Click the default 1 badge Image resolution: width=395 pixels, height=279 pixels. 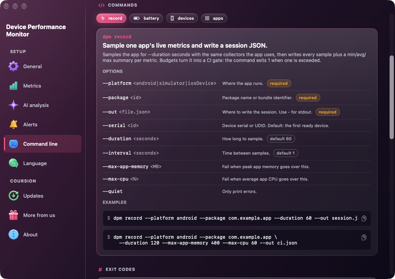[x=285, y=153]
